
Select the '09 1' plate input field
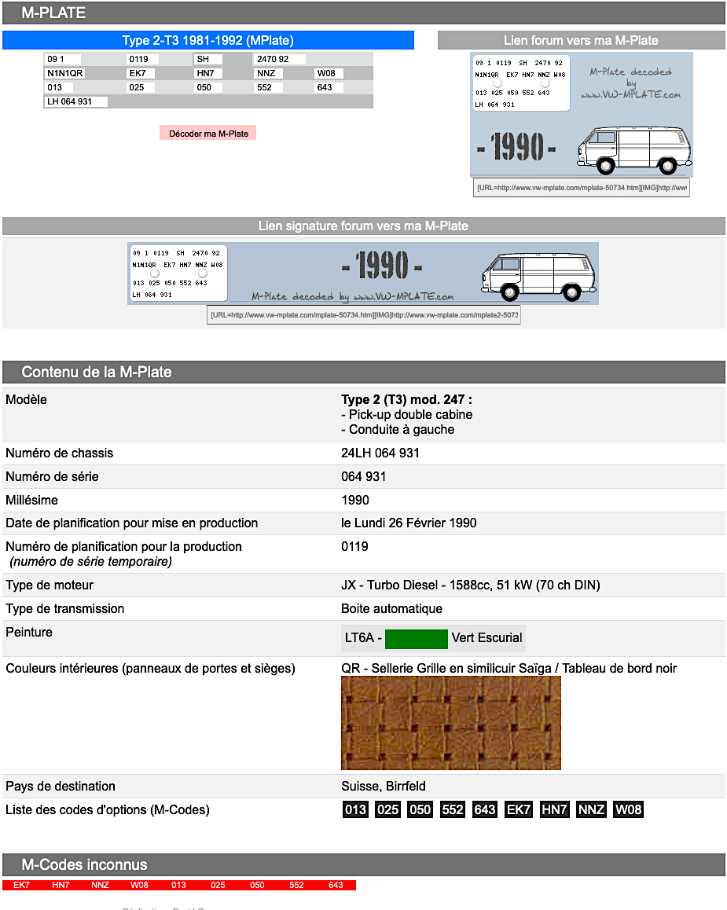click(x=63, y=59)
